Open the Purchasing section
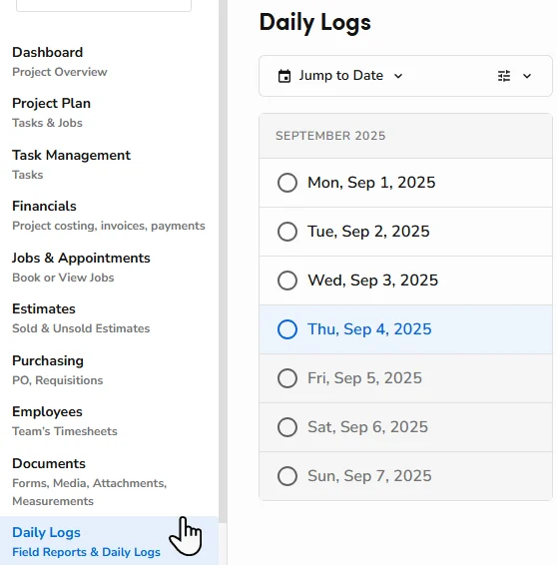Viewport: 557px width, 565px height. [48, 360]
